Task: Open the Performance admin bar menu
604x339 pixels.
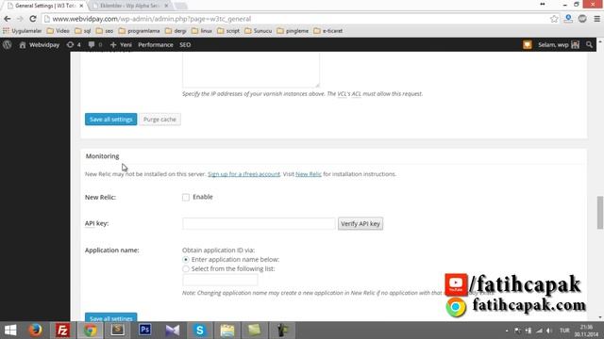Action: click(156, 44)
